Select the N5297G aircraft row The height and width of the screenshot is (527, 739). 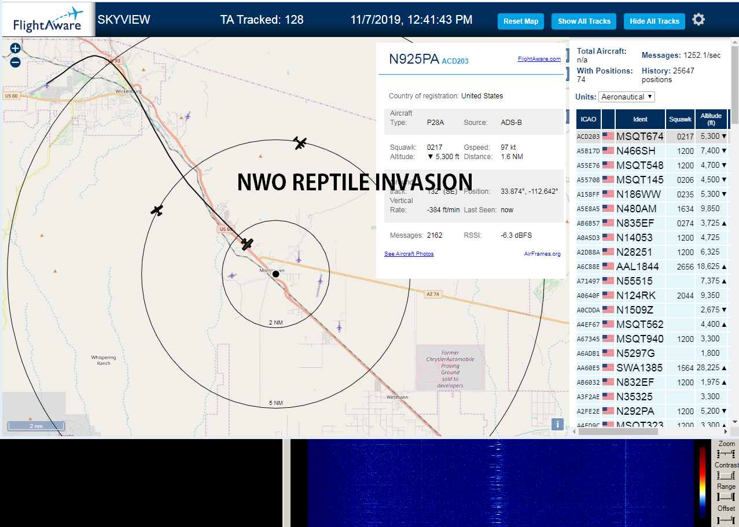point(652,353)
